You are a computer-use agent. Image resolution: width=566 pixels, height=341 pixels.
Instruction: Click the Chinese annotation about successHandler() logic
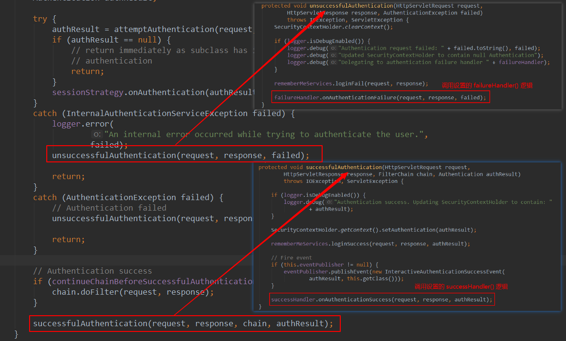point(461,286)
